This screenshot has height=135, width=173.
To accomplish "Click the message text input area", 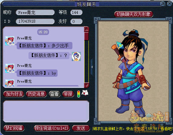I will tap(46, 111).
